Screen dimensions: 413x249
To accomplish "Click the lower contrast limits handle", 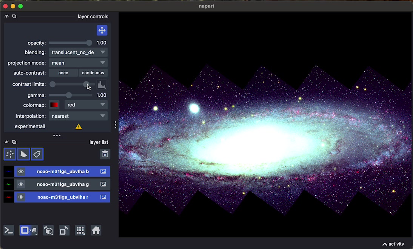I will point(53,84).
